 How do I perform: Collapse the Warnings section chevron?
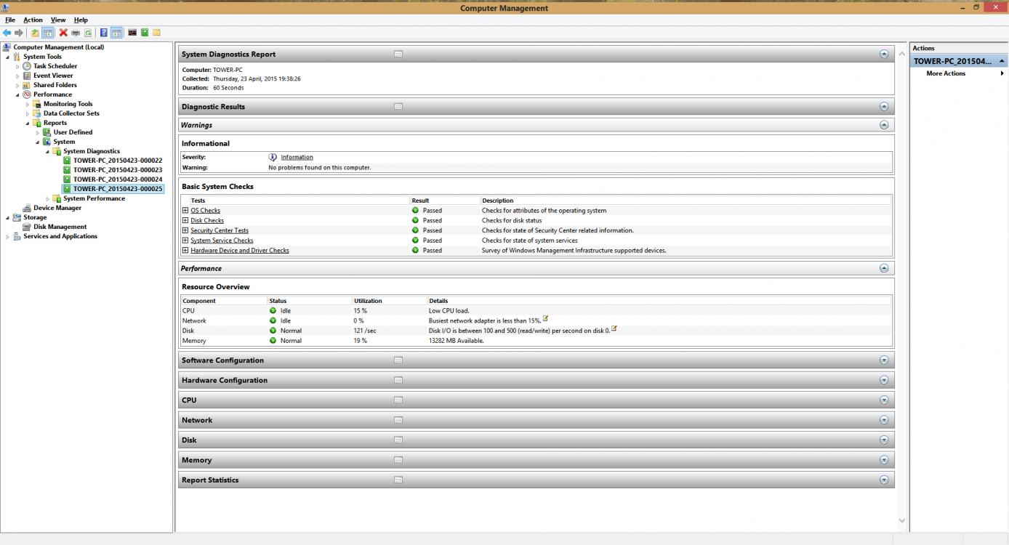[x=884, y=125]
